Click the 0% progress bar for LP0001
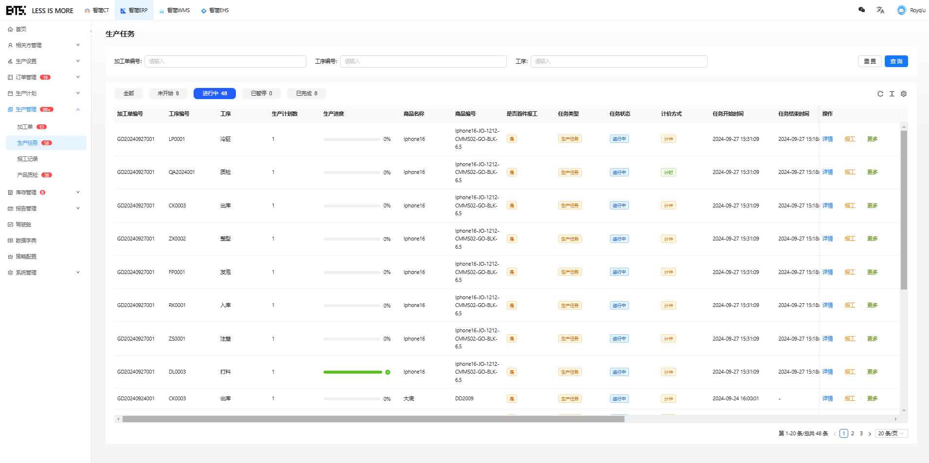Viewport: 929px width, 463px height. pos(352,139)
